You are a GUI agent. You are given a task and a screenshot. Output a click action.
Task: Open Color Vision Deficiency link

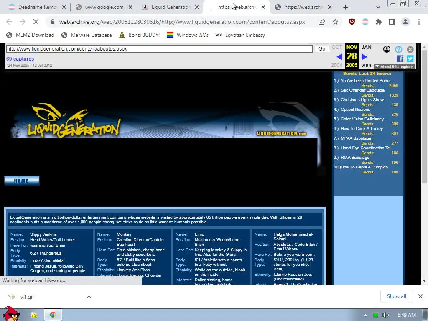364,119
